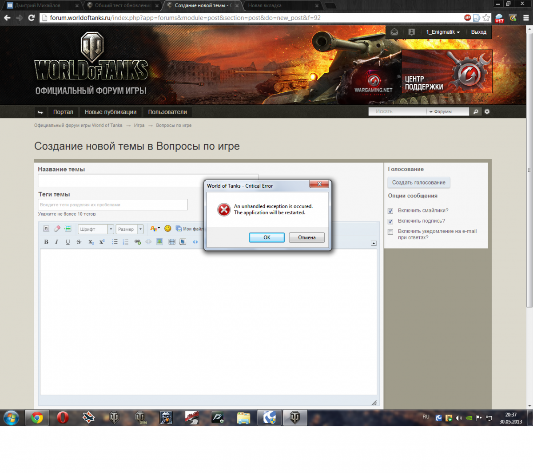Open the forum settings gear next to search
This screenshot has height=473, width=533.
(487, 111)
